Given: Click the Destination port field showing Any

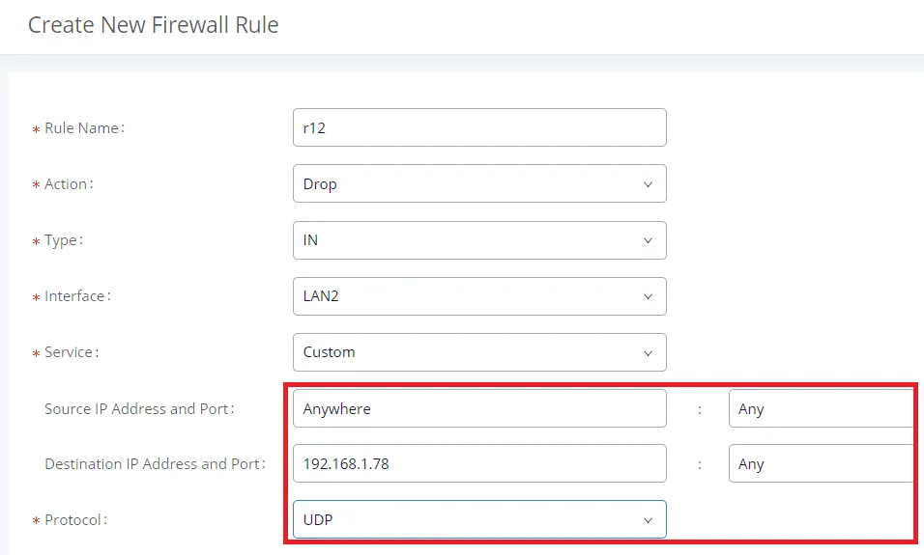Looking at the screenshot, I should [x=821, y=463].
